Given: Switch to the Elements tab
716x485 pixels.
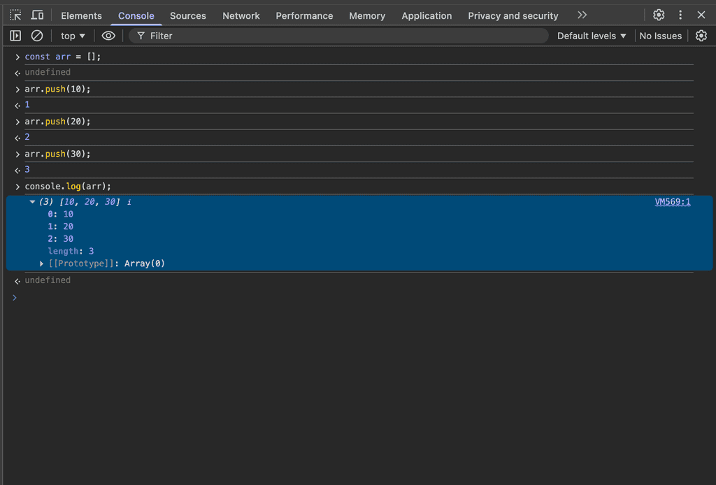Looking at the screenshot, I should point(81,15).
